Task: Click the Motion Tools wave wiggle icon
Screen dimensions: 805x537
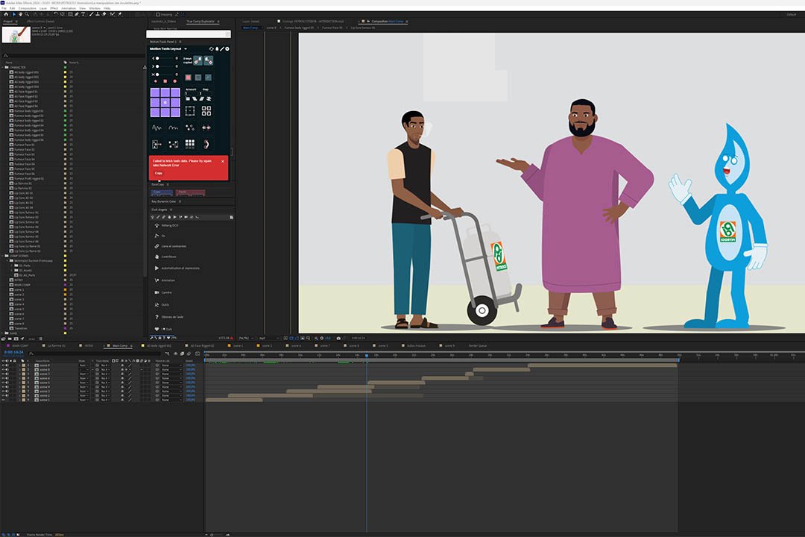Action: pos(157,128)
